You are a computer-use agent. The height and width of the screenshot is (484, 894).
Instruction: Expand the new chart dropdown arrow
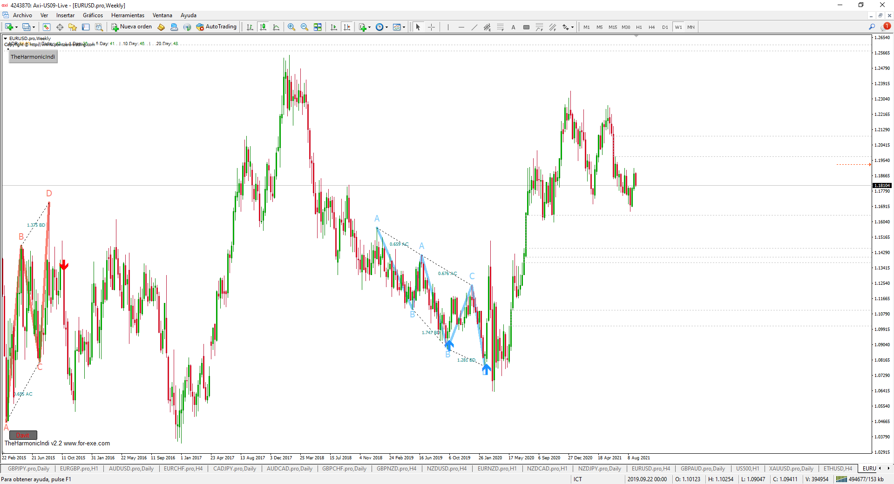point(16,27)
